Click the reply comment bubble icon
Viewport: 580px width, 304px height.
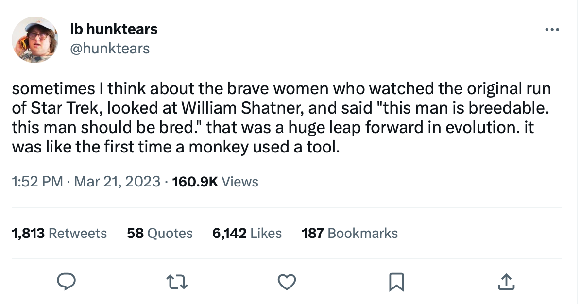click(x=67, y=281)
